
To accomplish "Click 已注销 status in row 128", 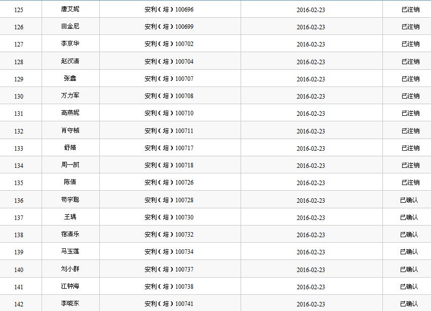I will pos(410,61).
